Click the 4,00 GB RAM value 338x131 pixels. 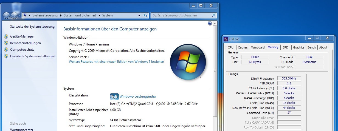115,110
